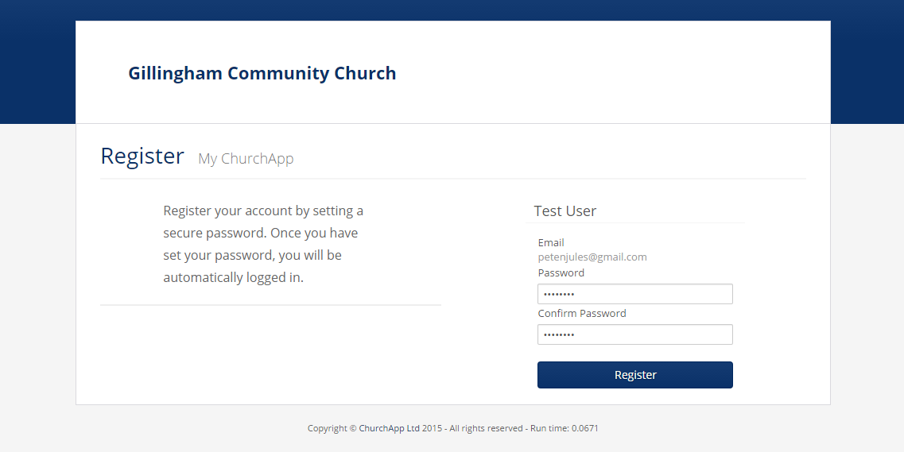Image resolution: width=904 pixels, height=452 pixels.
Task: Focus the Confirm Password input field
Action: coord(634,334)
